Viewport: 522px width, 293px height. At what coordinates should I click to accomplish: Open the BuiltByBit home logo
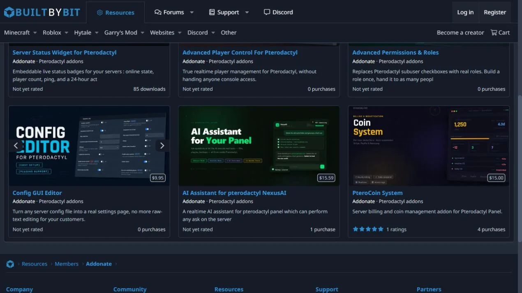pyautogui.click(x=42, y=12)
